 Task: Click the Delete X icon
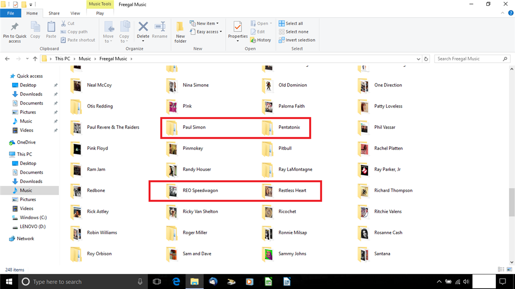[143, 26]
